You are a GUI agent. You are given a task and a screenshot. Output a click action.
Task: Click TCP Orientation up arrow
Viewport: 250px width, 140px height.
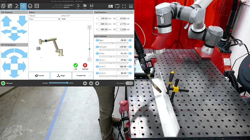(x=14, y=60)
